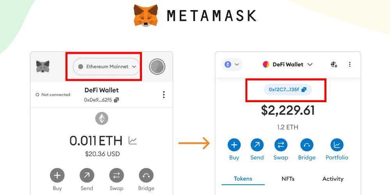Click the blue Send arrow icon
390x195 pixels.
point(257,145)
